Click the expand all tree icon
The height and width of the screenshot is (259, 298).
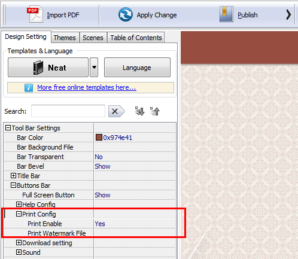[139, 111]
